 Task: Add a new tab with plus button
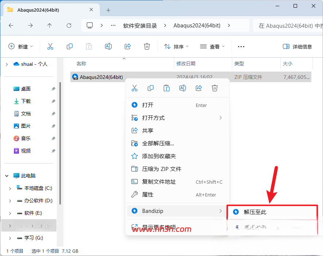click(108, 10)
